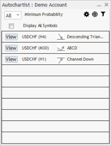Open the All minimum probability dropdown
Viewport: 111px width, 146px height.
[13, 15]
